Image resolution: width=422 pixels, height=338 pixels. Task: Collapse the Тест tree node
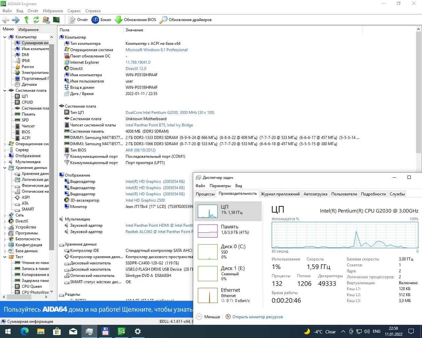click(x=5, y=257)
